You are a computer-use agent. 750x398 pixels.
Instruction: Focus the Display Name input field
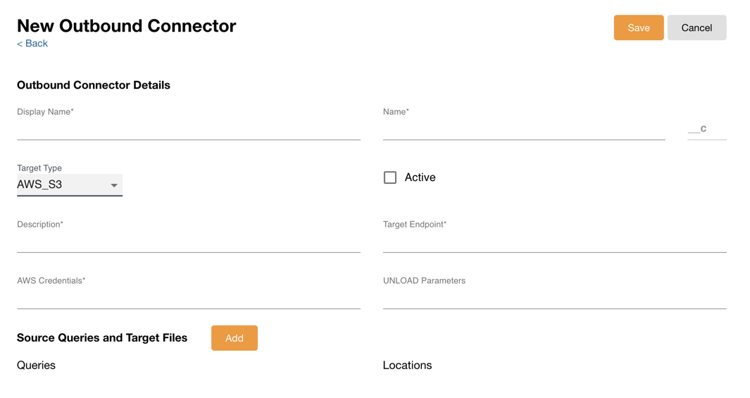pyautogui.click(x=188, y=130)
